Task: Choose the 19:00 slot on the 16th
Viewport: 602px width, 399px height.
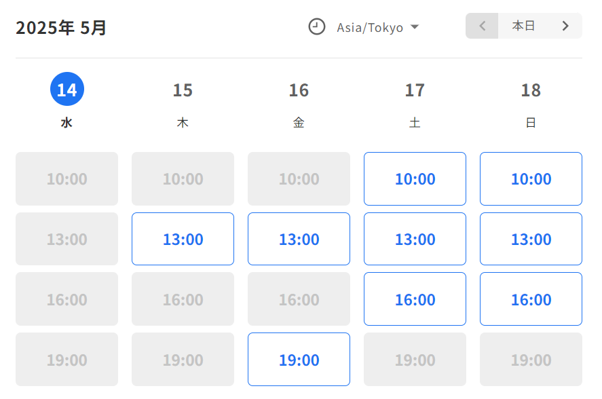Action: [299, 360]
